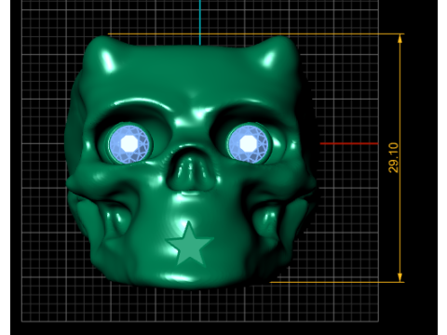This screenshot has height=335, width=447.
Task: Select the cyan vertical axis line
Action: 200,22
